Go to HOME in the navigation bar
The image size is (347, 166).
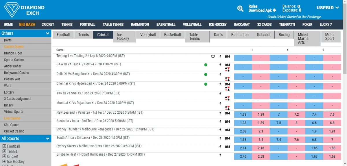8,25
